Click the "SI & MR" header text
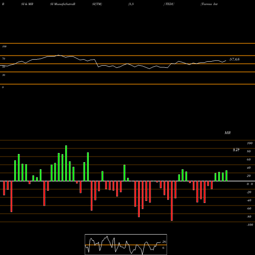Screen dimensions: 255x255 click(27, 4)
